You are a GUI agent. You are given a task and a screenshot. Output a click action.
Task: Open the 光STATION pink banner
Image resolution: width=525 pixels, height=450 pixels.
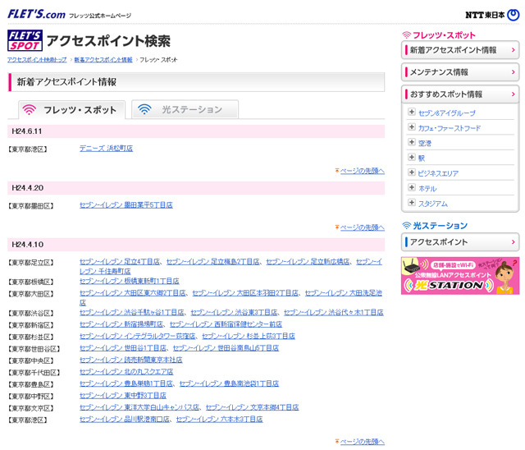pyautogui.click(x=460, y=276)
